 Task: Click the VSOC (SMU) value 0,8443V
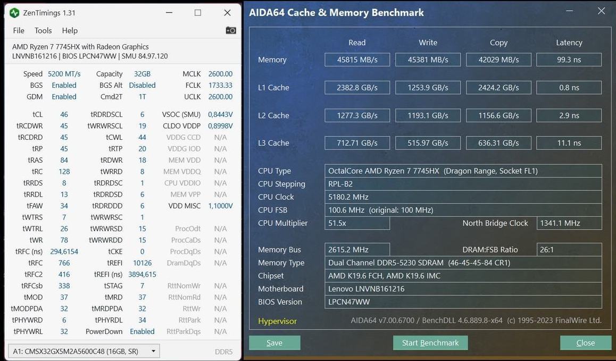pos(220,114)
